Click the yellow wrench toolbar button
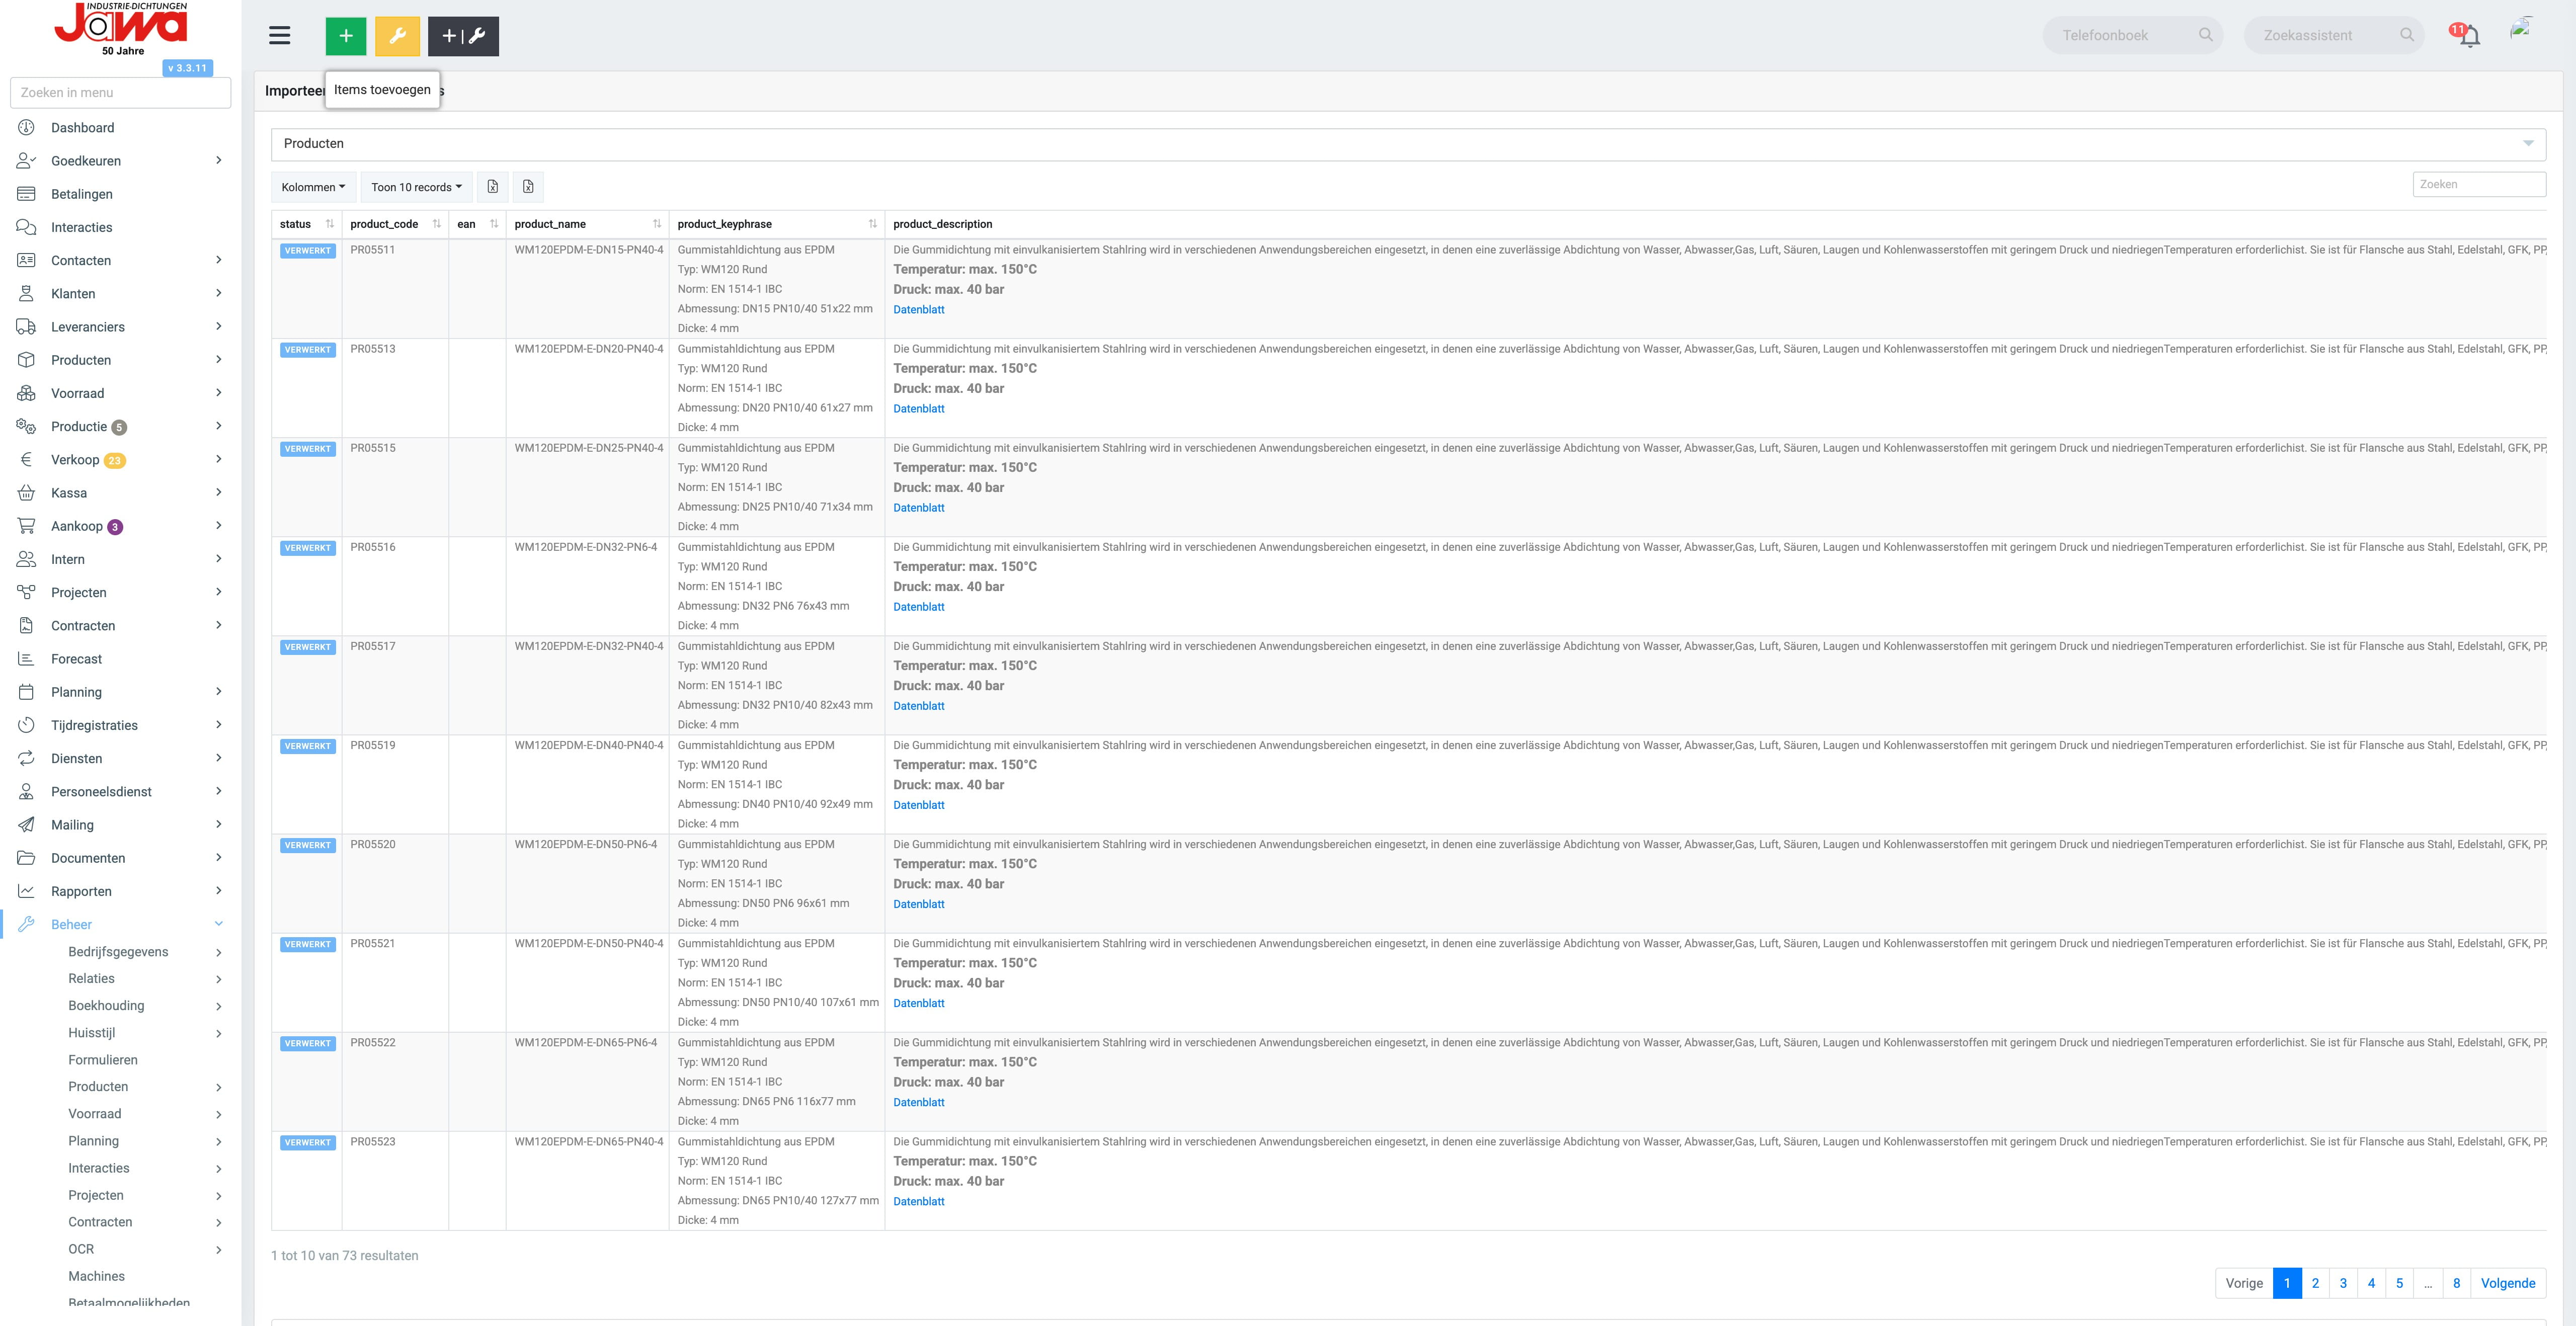2576x1326 pixels. (397, 36)
